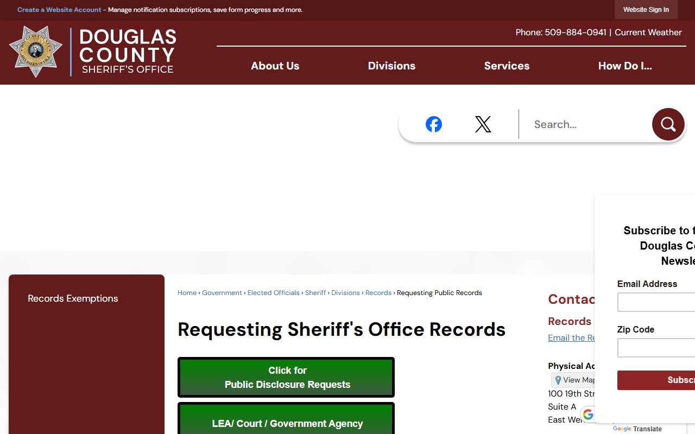
Task: Click the Divisions breadcrumb link
Action: tap(345, 293)
